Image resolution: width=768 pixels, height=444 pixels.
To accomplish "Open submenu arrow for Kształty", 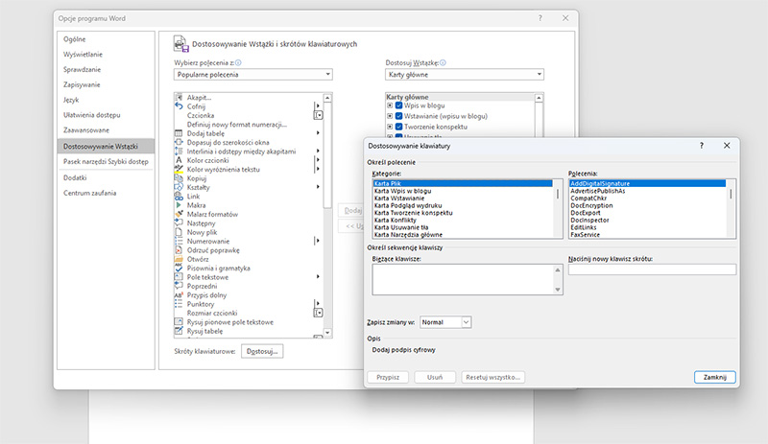I will click(x=318, y=187).
